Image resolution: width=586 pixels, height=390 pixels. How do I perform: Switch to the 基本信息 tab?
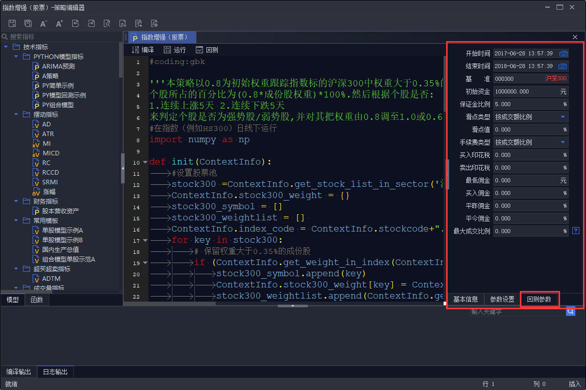[465, 300]
